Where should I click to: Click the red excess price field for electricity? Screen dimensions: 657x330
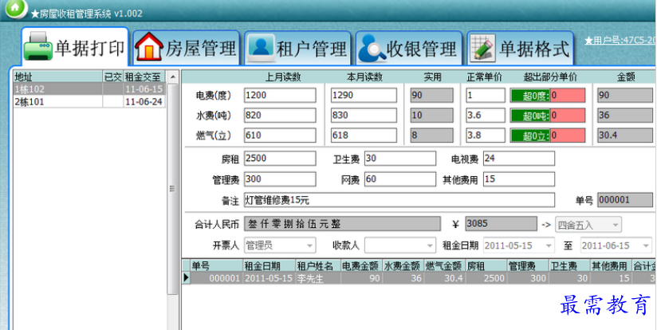[x=568, y=96]
